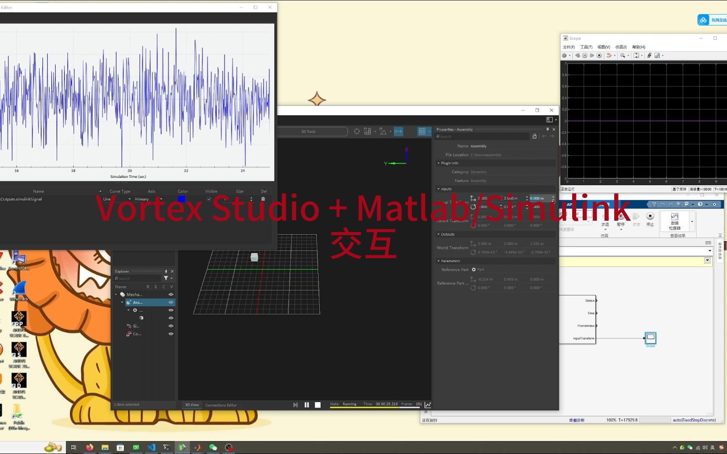727x454 pixels.
Task: Open the Explorer filter funnel icon
Action: click(x=166, y=278)
